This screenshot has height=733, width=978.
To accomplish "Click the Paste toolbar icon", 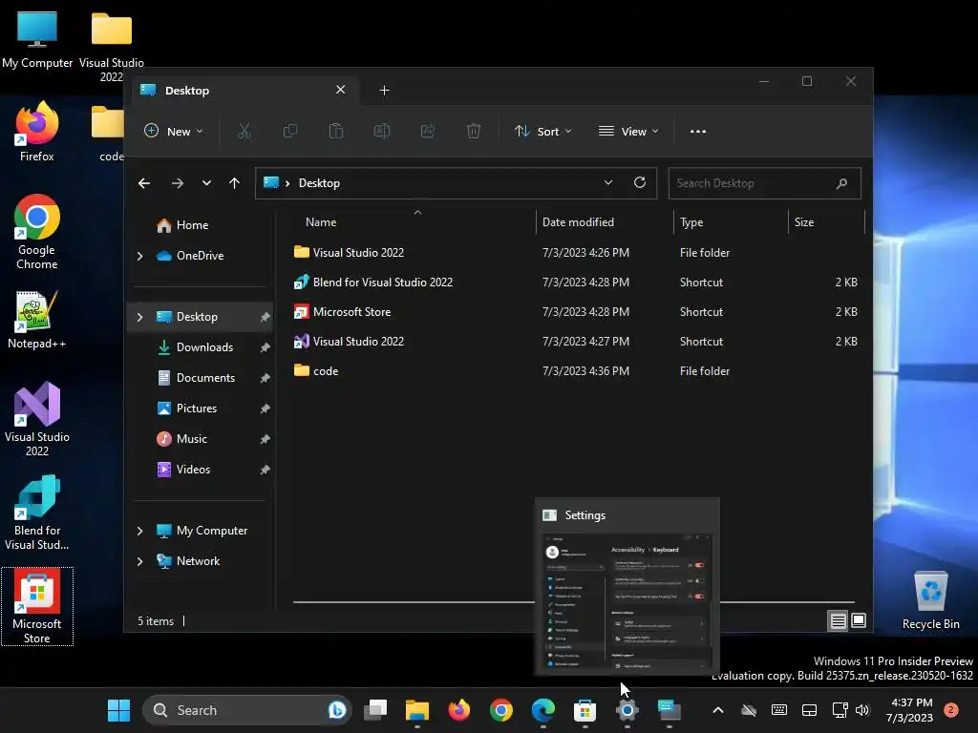I will 335,131.
